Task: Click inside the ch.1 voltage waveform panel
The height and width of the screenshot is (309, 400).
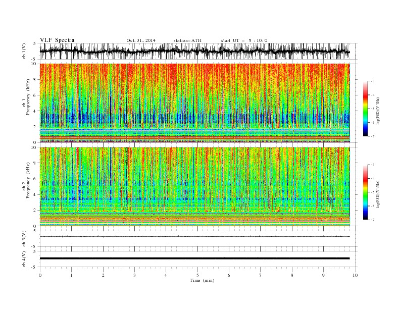Action: pos(198,51)
